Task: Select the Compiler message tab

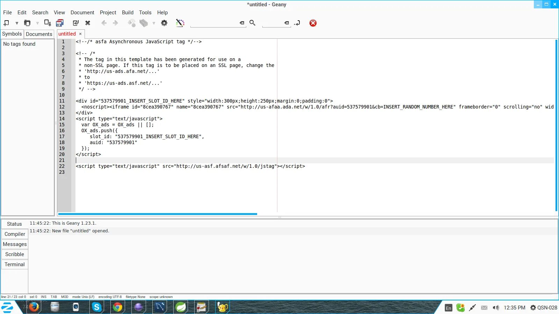Action: click(15, 234)
